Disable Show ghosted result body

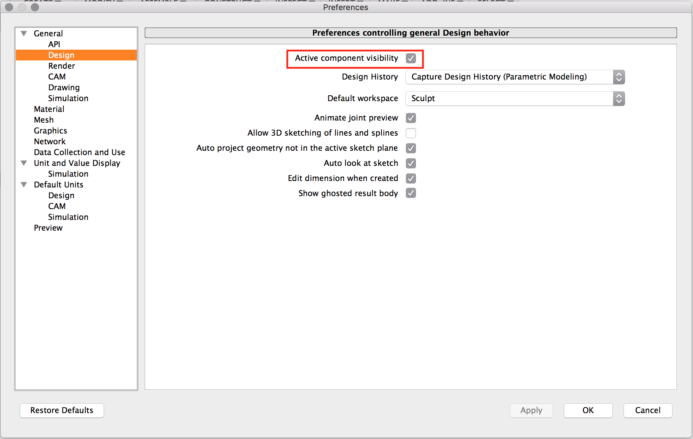(411, 193)
